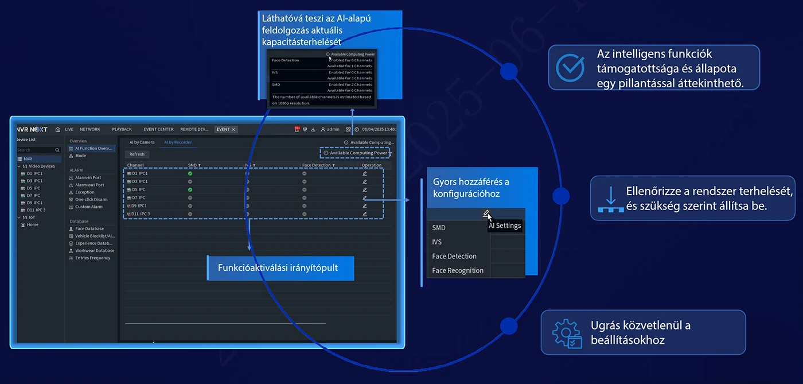Image resolution: width=803 pixels, height=384 pixels.
Task: Open the PLAYBACK menu item
Action: [122, 130]
